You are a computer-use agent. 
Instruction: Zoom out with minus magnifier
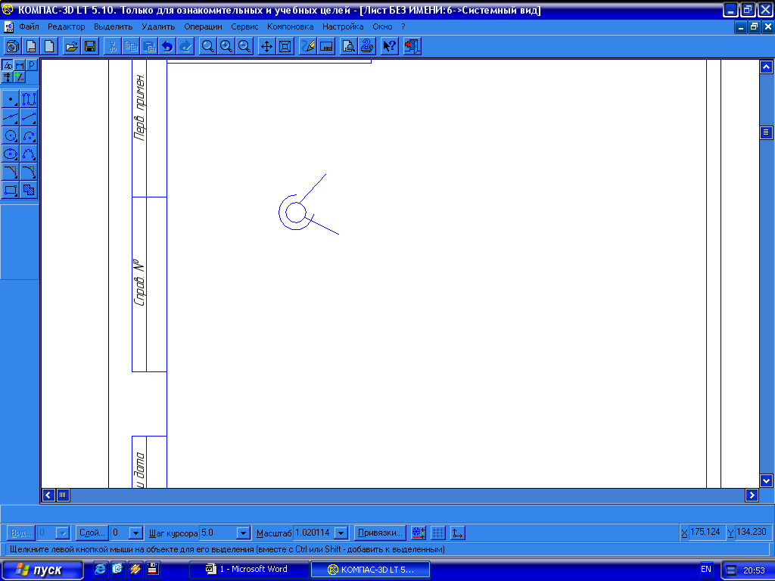244,46
